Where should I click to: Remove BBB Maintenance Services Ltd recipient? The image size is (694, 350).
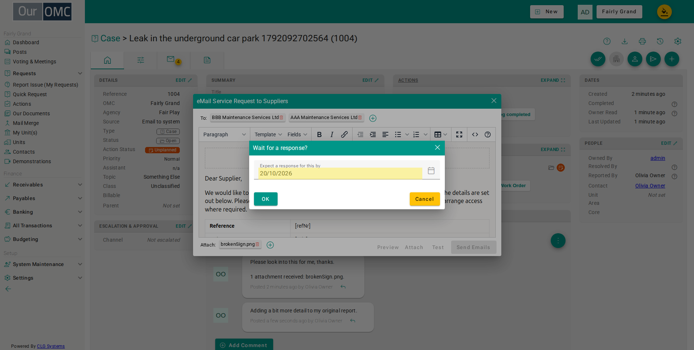(x=281, y=118)
